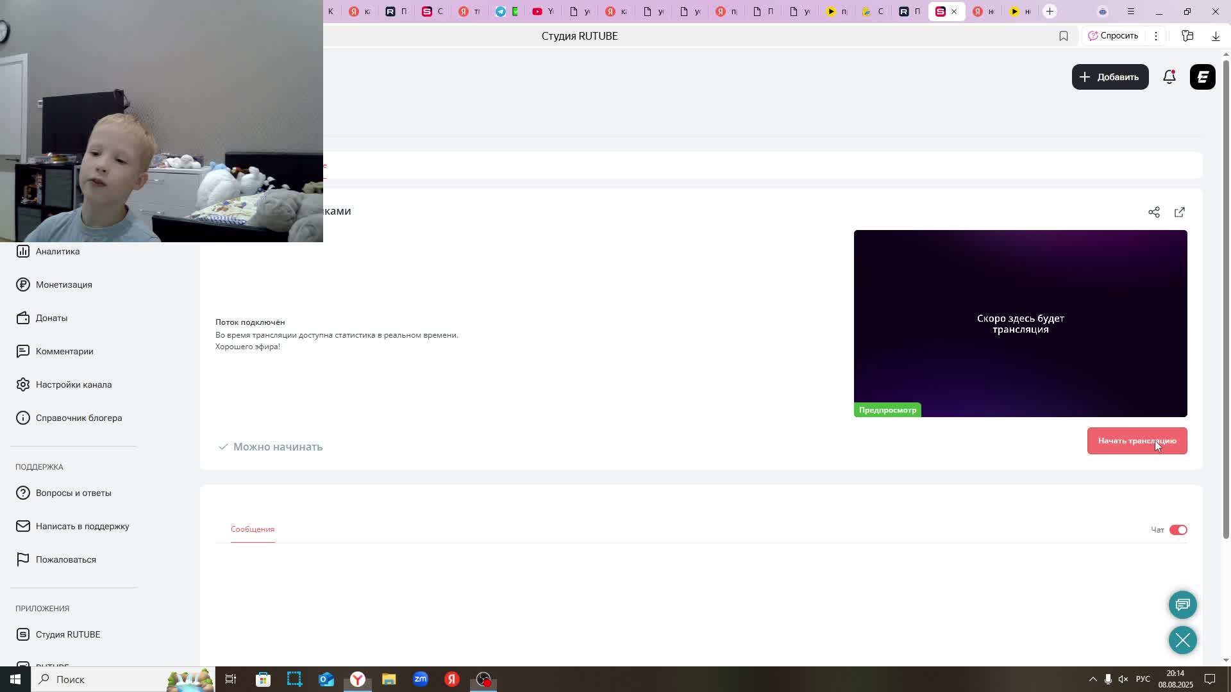Click the stream preview player
This screenshot has height=692, width=1231.
[x=1020, y=324]
